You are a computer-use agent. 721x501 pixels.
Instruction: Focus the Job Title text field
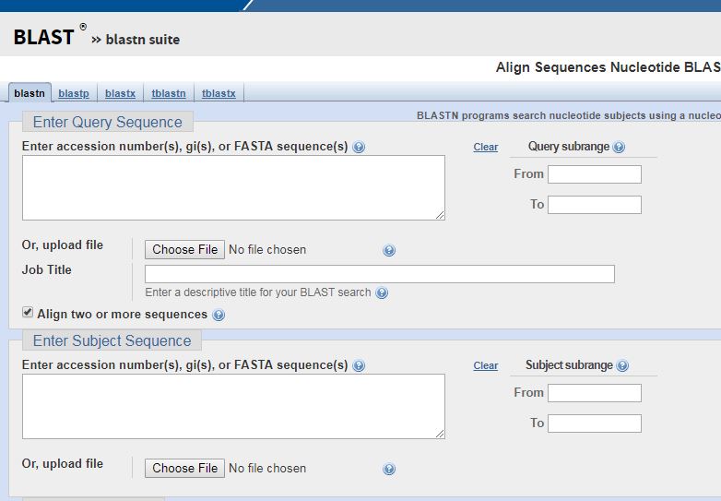tap(379, 274)
